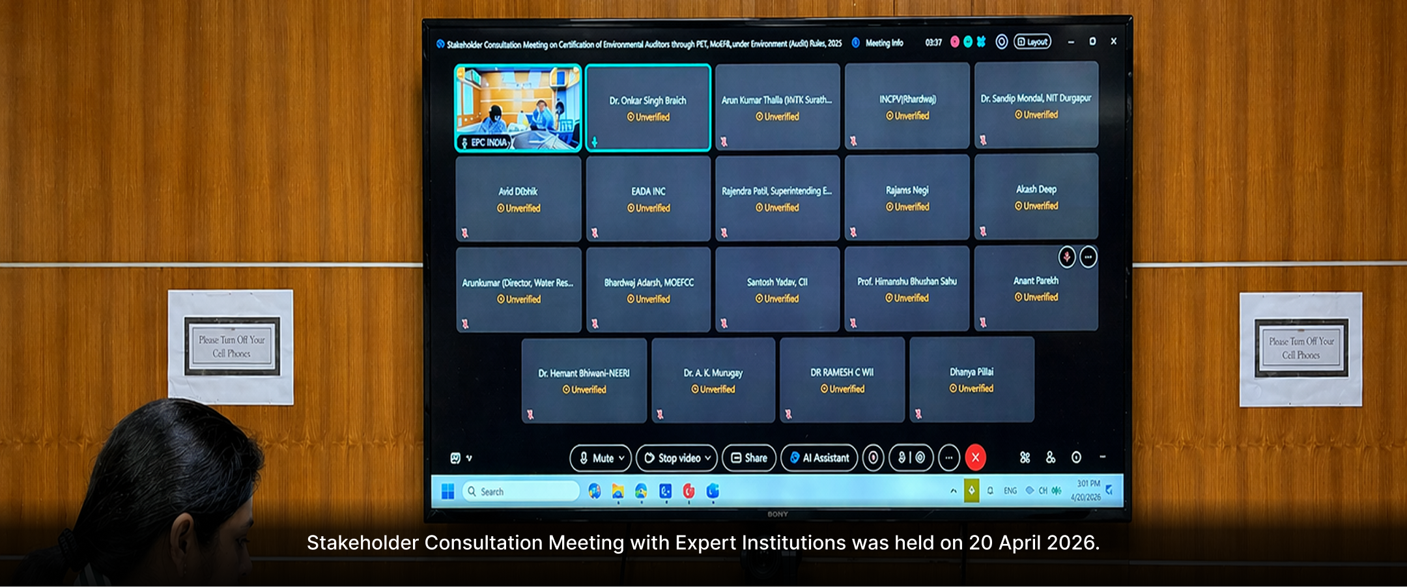Toggle Stop video camera button
The width and height of the screenshot is (1407, 587).
(671, 458)
